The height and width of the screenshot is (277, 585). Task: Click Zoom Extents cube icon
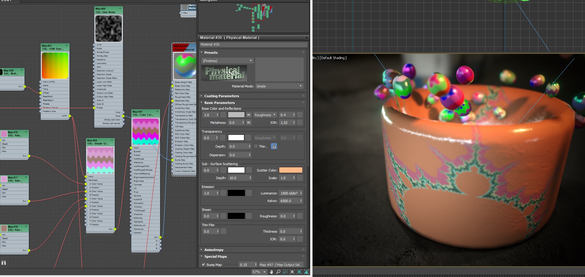[x=292, y=272]
